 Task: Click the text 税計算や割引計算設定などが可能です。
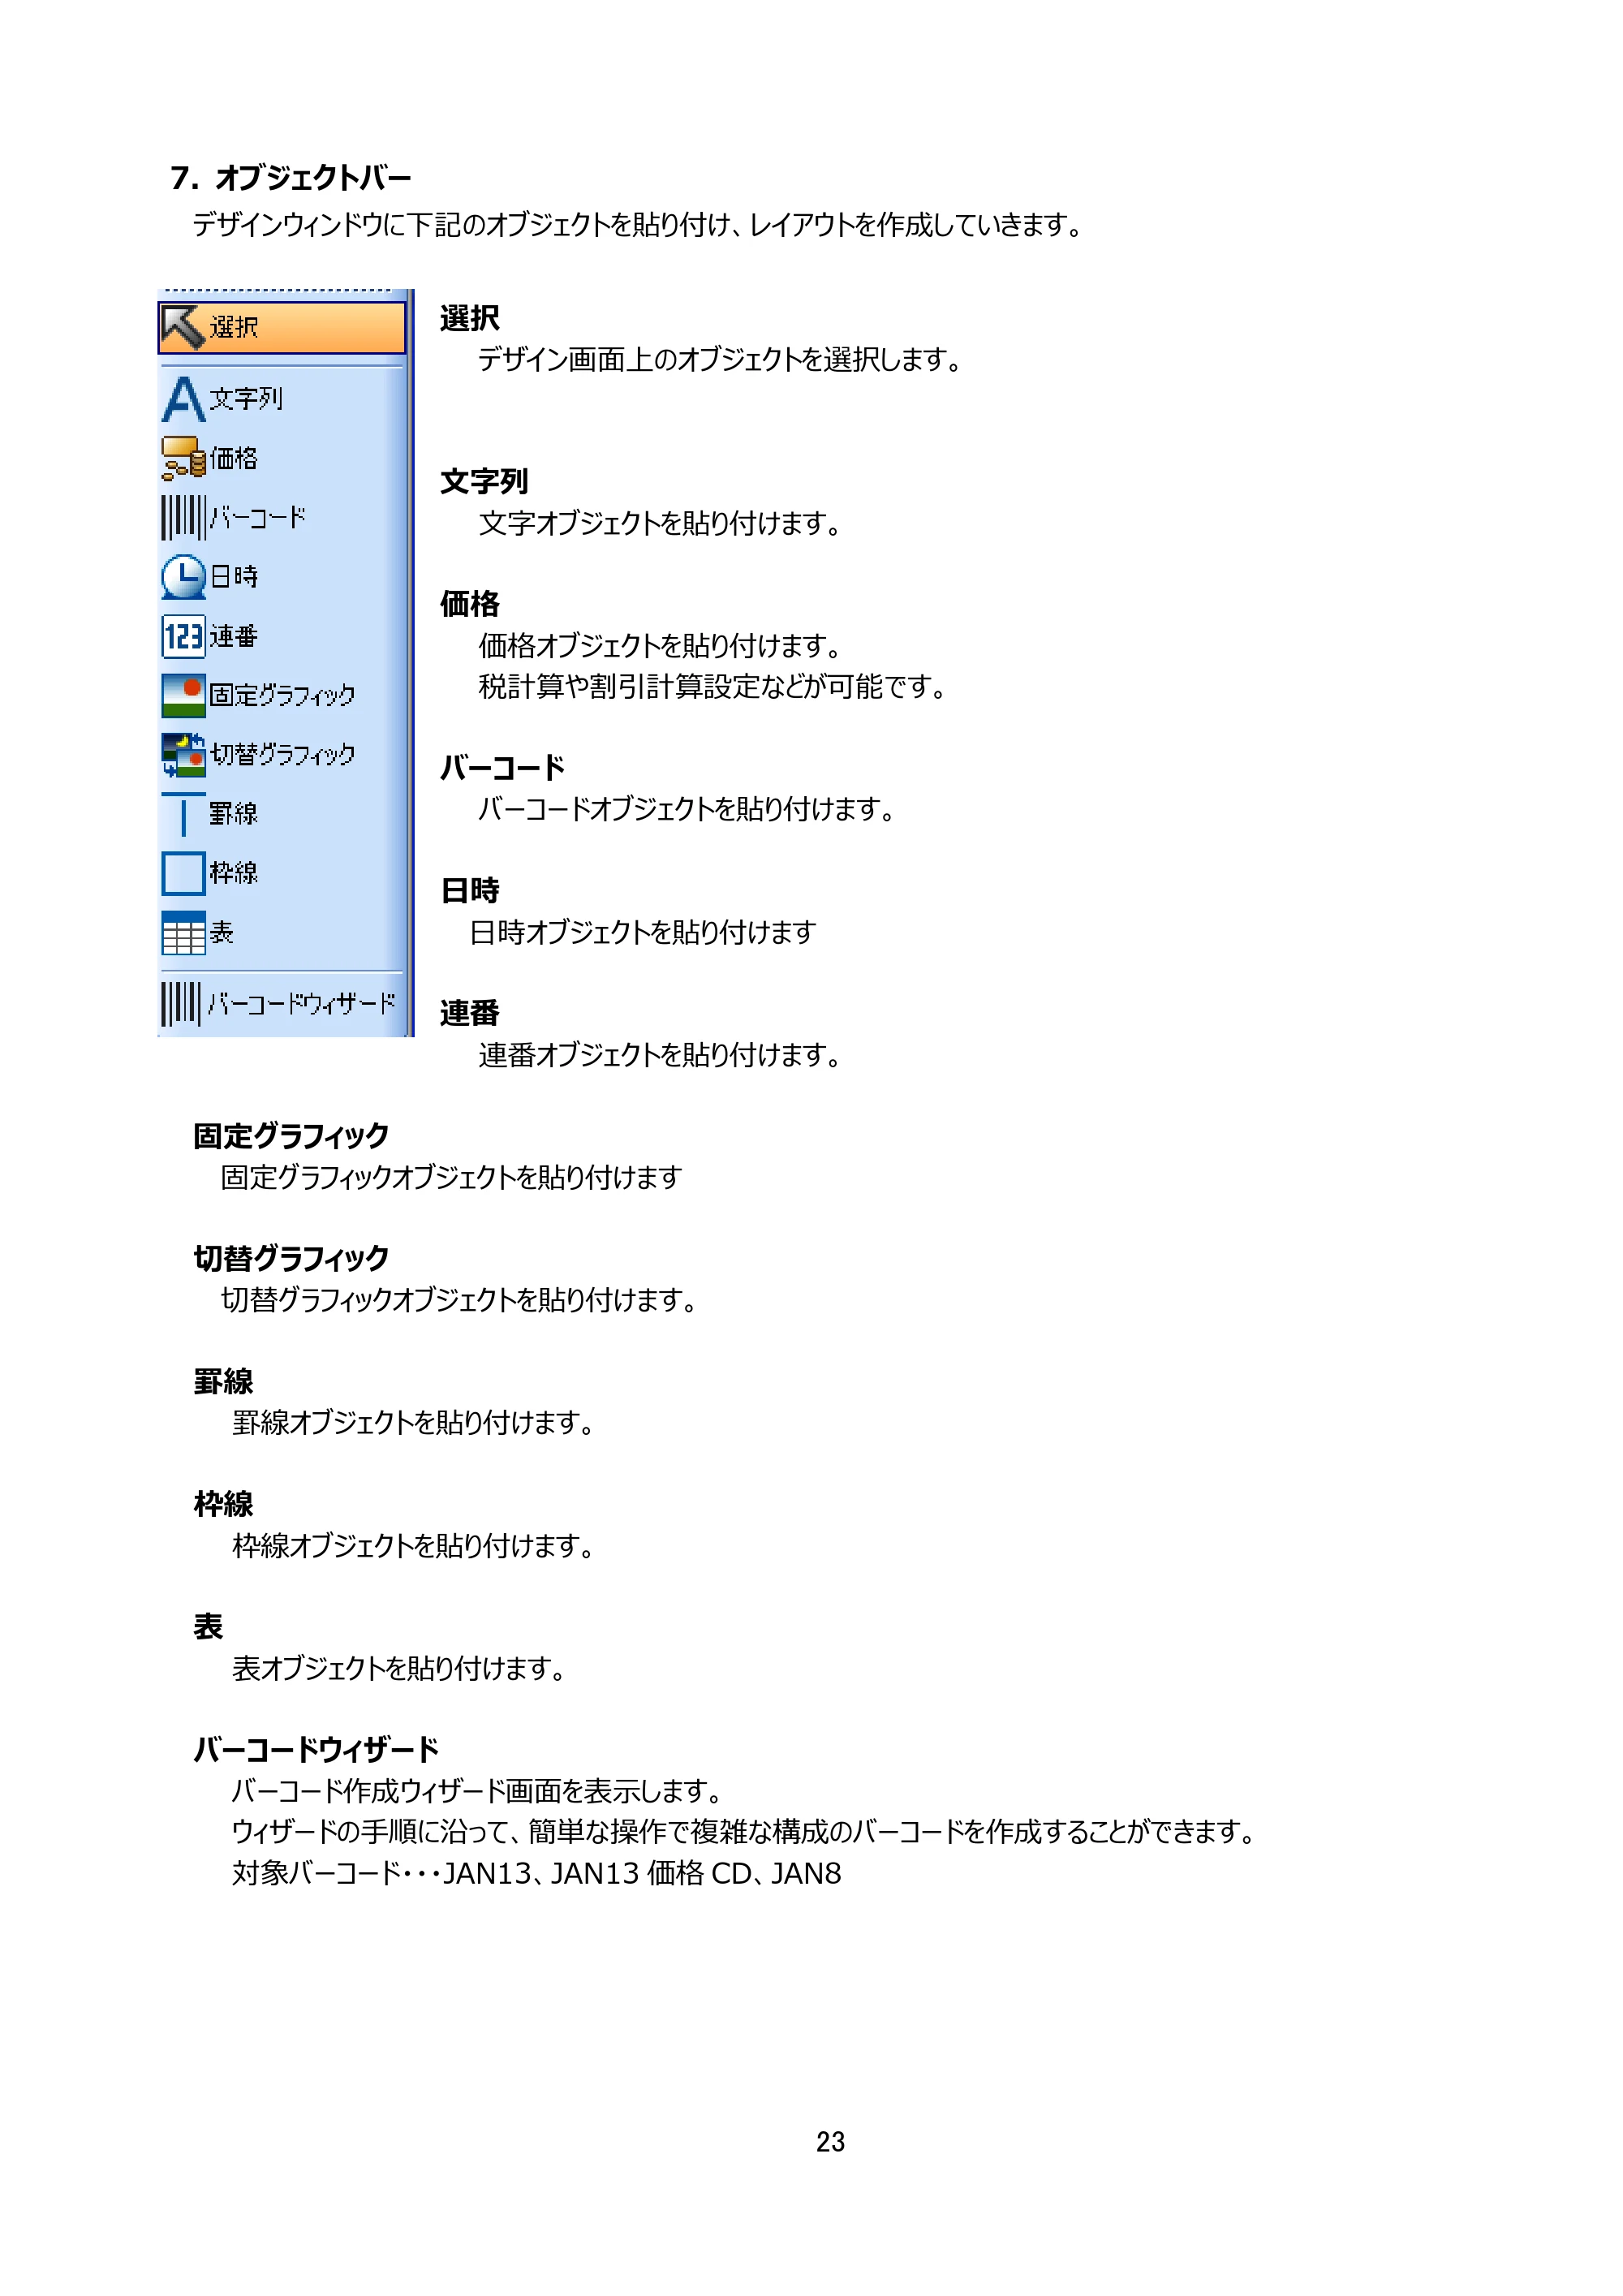click(714, 687)
